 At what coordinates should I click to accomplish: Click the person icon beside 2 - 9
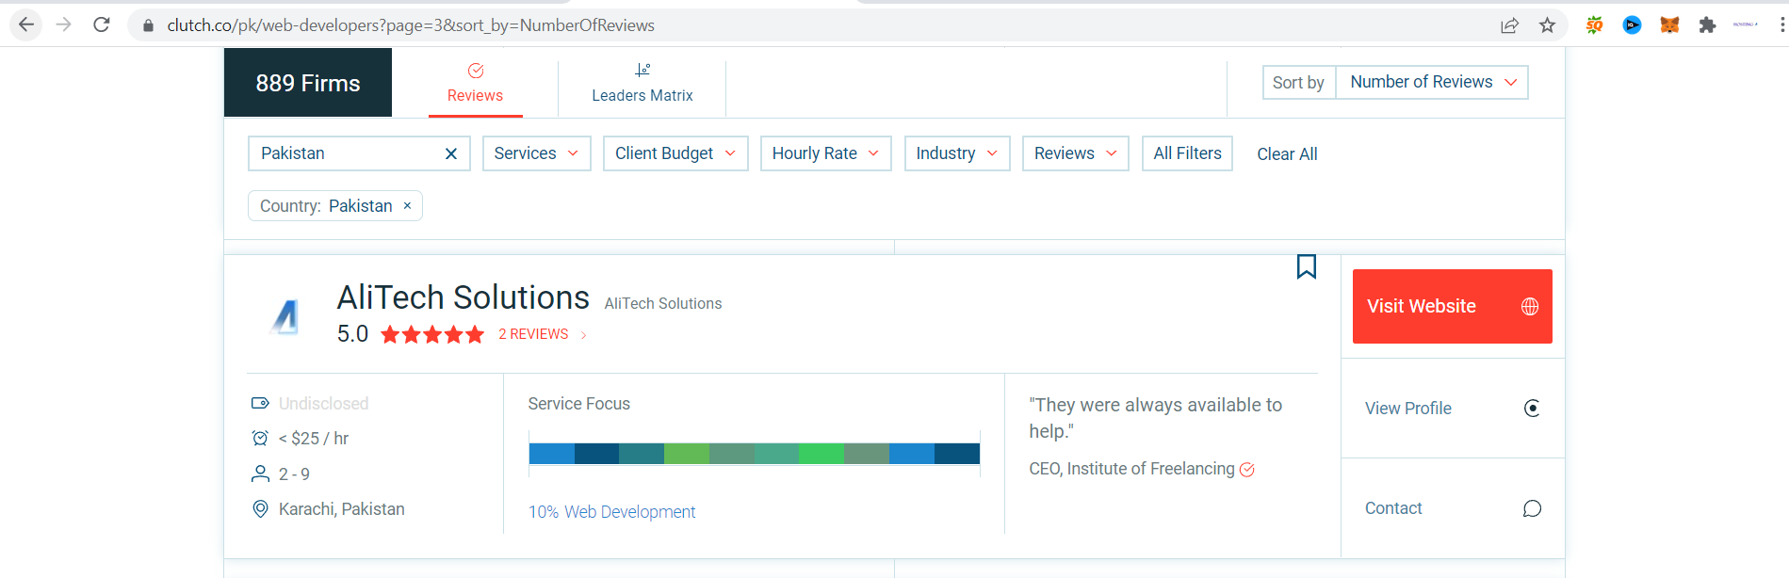[260, 474]
